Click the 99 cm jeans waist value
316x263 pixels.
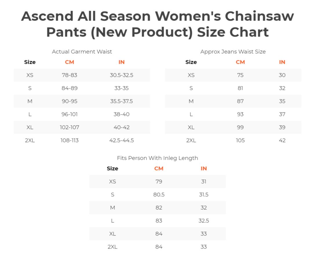[x=240, y=127]
